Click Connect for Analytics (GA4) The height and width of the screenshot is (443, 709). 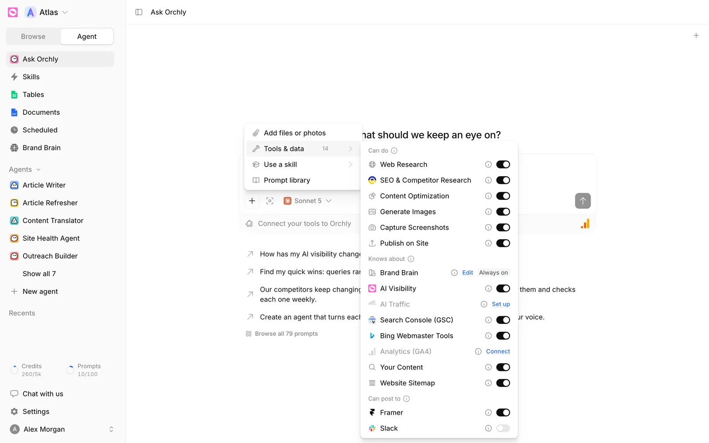pyautogui.click(x=498, y=351)
